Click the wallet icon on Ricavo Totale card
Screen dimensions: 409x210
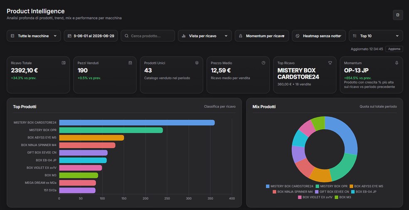pyautogui.click(x=64, y=63)
